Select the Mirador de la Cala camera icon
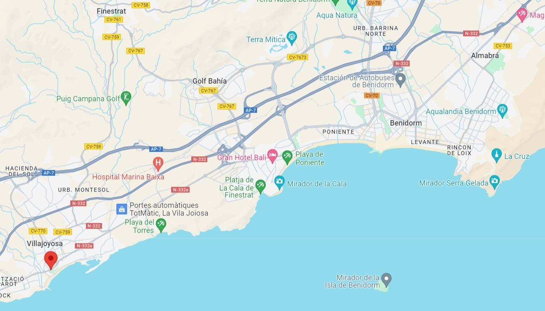545x311 pixels. (279, 182)
